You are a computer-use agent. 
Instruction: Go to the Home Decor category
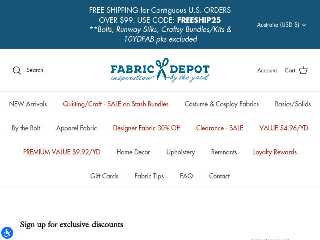click(x=133, y=152)
